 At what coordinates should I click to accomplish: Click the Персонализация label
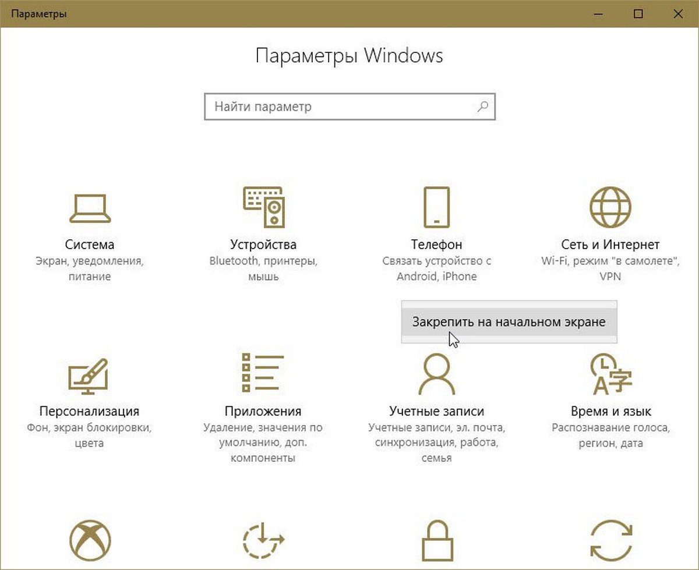pos(89,411)
